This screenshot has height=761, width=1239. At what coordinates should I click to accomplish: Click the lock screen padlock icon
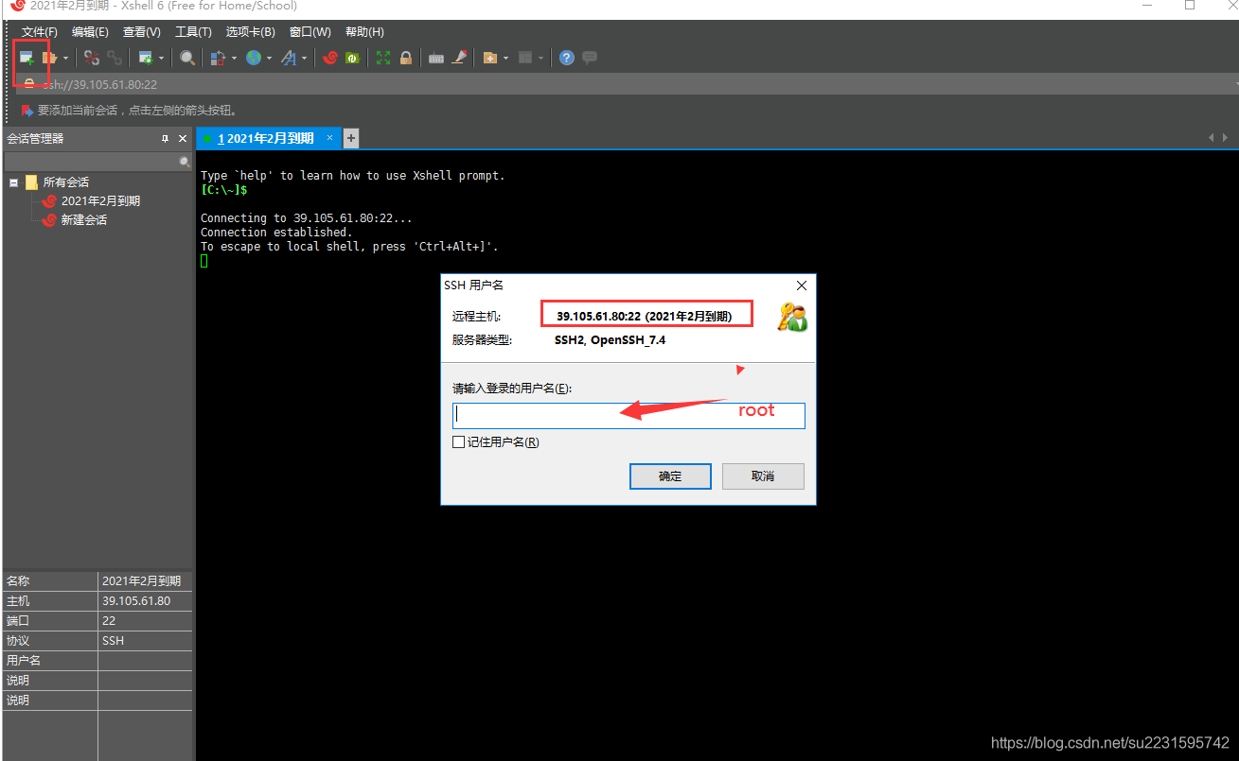click(406, 58)
